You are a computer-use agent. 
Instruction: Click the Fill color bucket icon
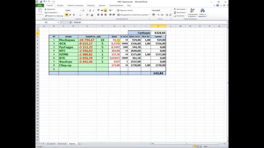point(87,15)
